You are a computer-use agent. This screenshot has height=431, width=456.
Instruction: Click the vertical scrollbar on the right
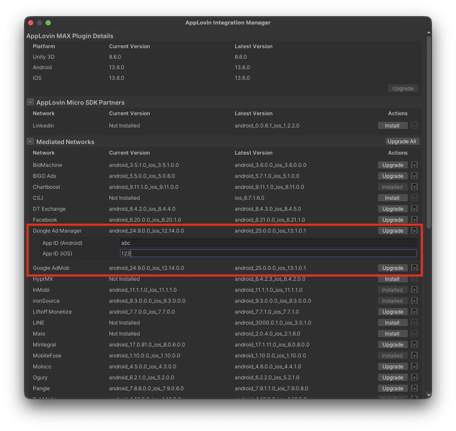pos(428,131)
